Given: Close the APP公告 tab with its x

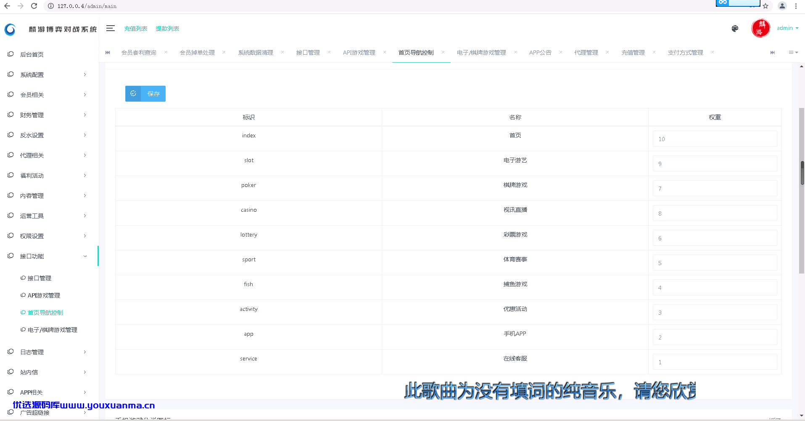Looking at the screenshot, I should pos(561,52).
